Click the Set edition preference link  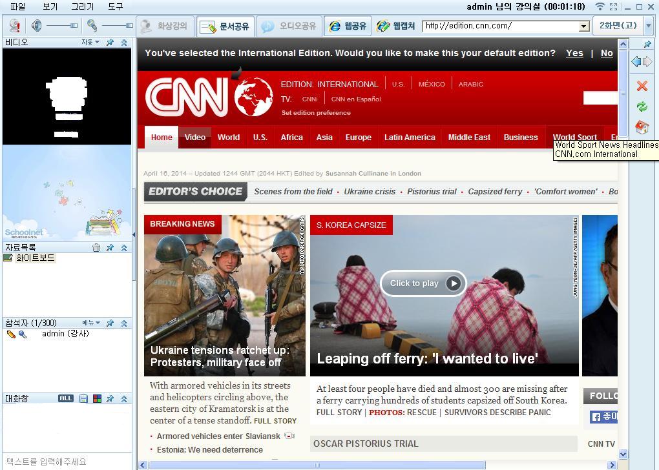316,112
